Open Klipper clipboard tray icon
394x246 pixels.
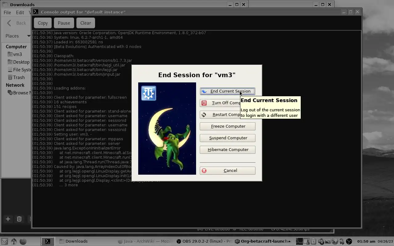tap(313, 241)
